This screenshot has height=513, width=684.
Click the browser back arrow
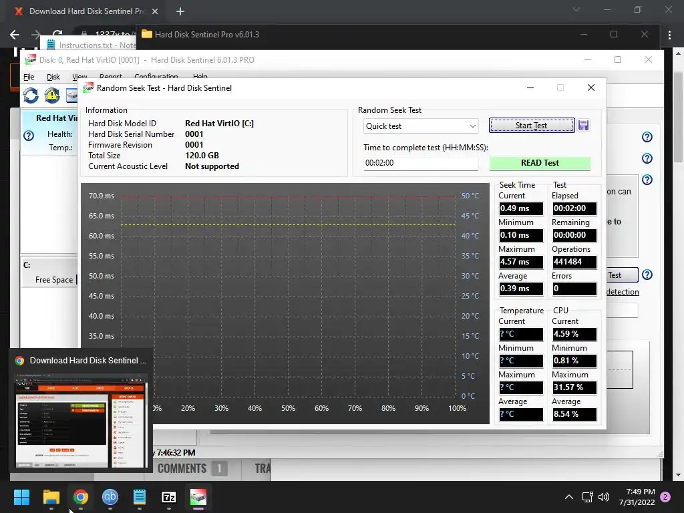pyautogui.click(x=15, y=35)
